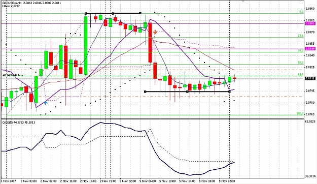Click 2.0855 on the price scale
The height and width of the screenshot is (184, 317).
pyautogui.click(x=310, y=44)
